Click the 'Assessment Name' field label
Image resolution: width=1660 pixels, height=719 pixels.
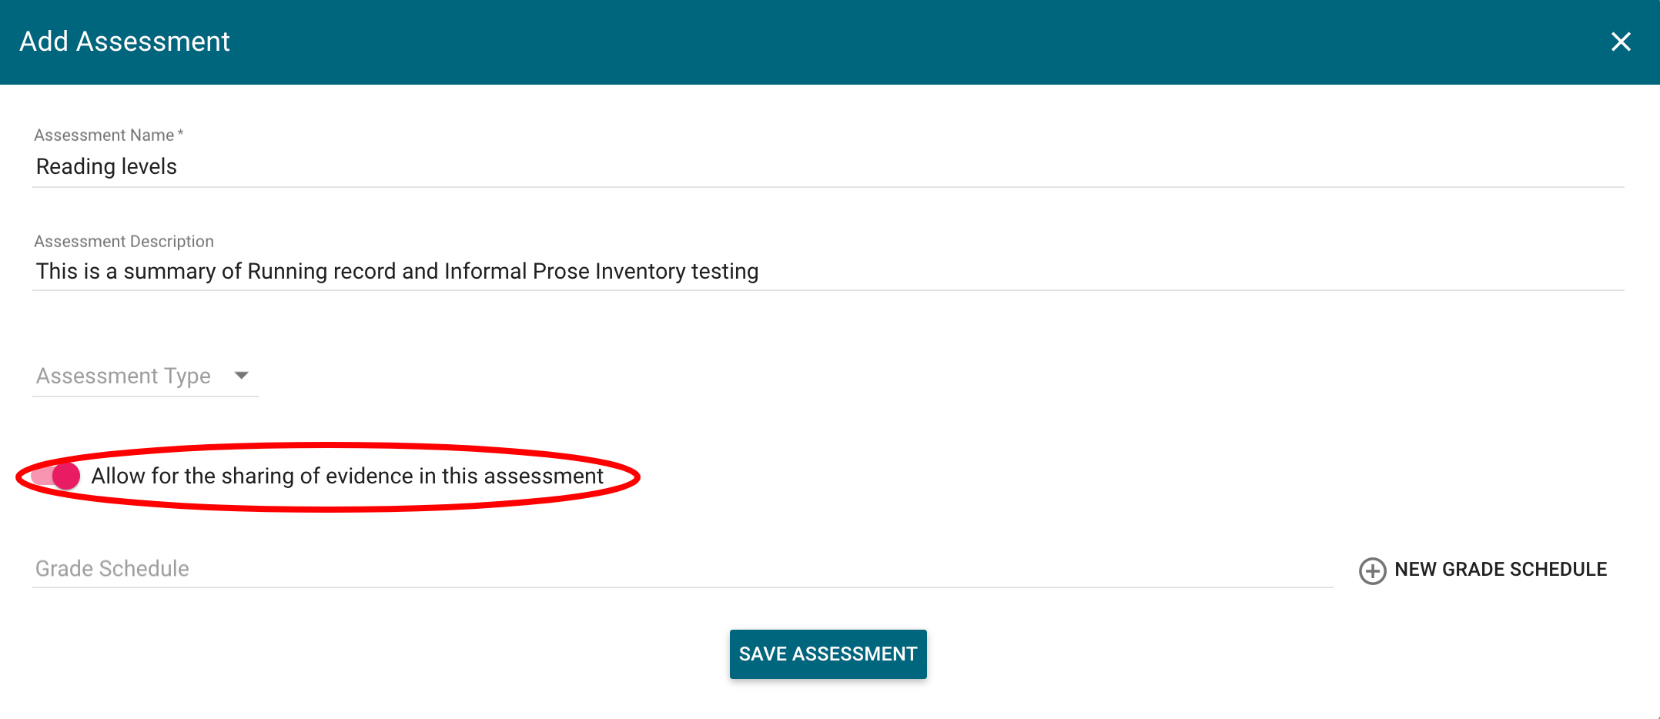(x=104, y=135)
